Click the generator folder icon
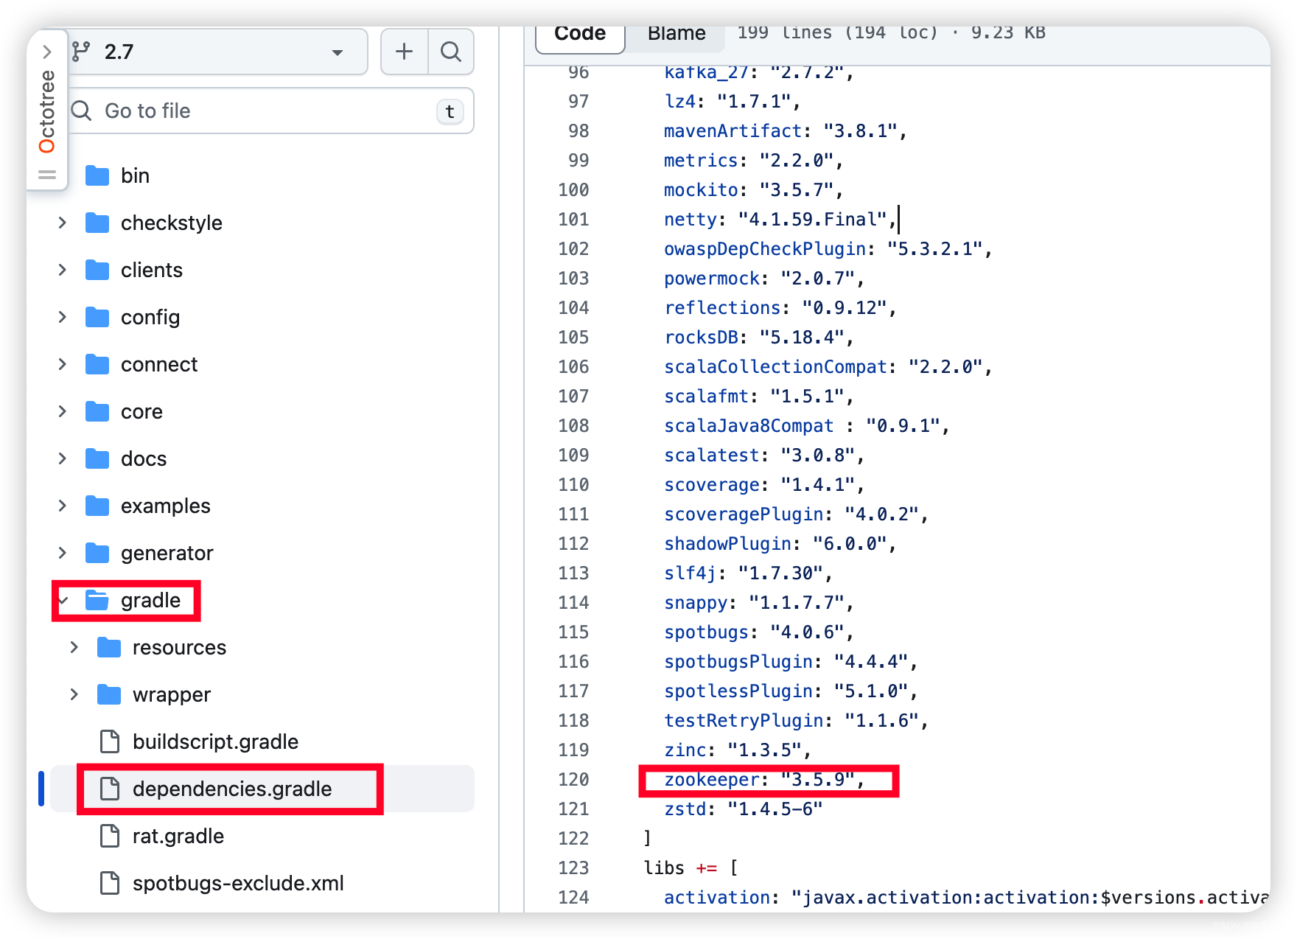 tap(97, 553)
